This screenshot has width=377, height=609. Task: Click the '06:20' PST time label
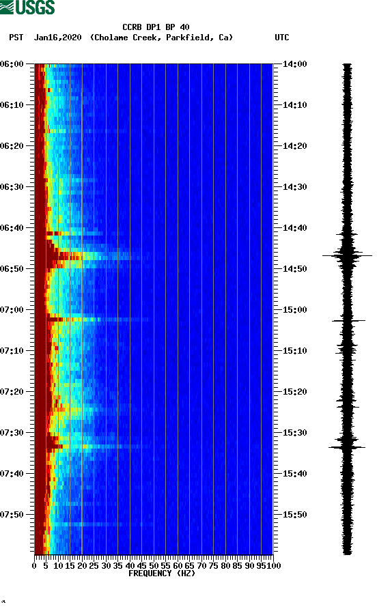point(12,146)
